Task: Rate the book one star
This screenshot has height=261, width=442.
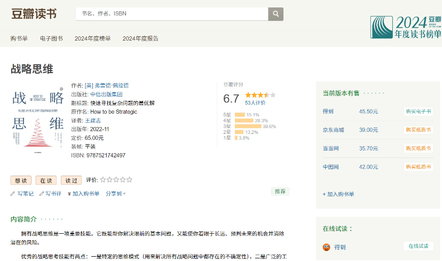Action: coord(103,179)
